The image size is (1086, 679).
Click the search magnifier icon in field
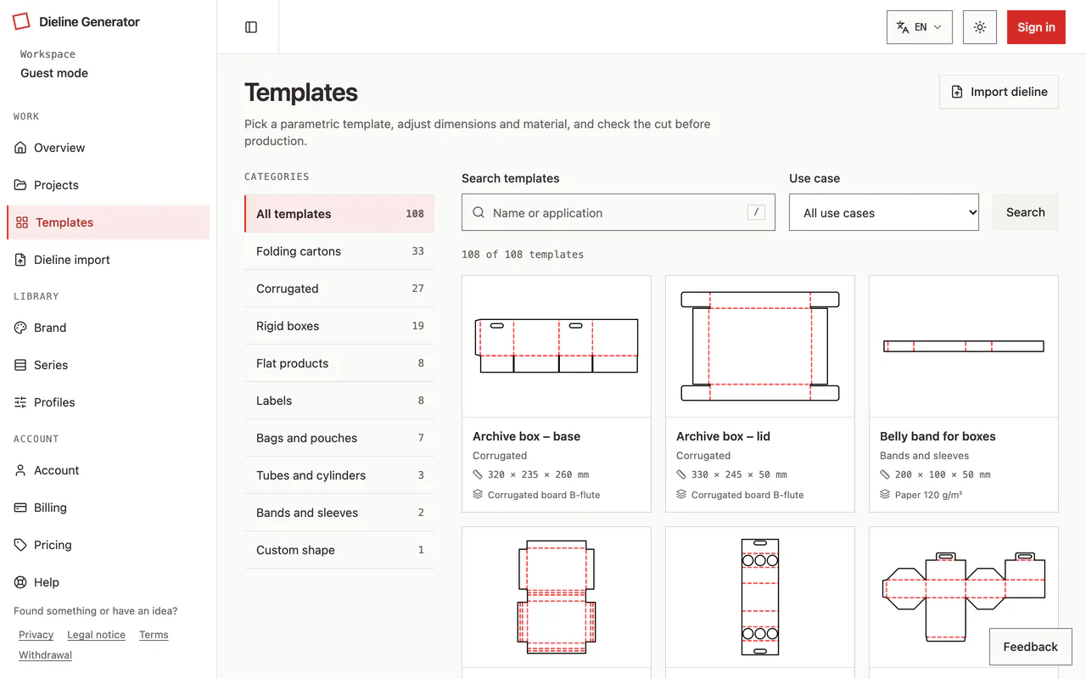pos(479,213)
